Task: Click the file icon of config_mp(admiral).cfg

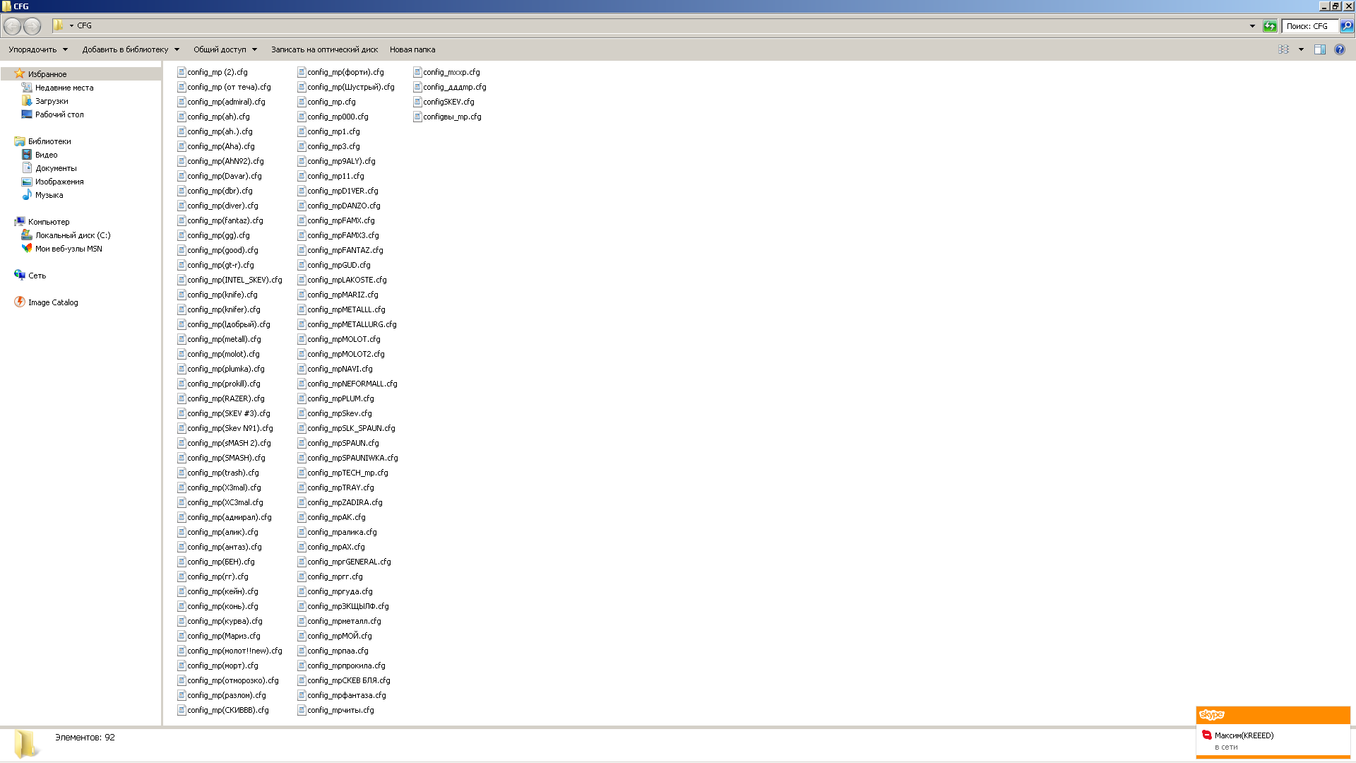Action: click(182, 102)
